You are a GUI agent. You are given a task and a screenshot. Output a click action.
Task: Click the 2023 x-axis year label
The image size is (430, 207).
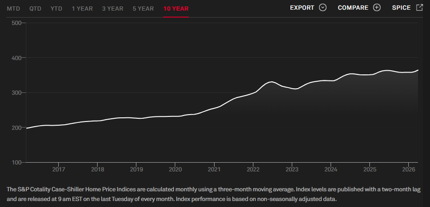click(292, 170)
